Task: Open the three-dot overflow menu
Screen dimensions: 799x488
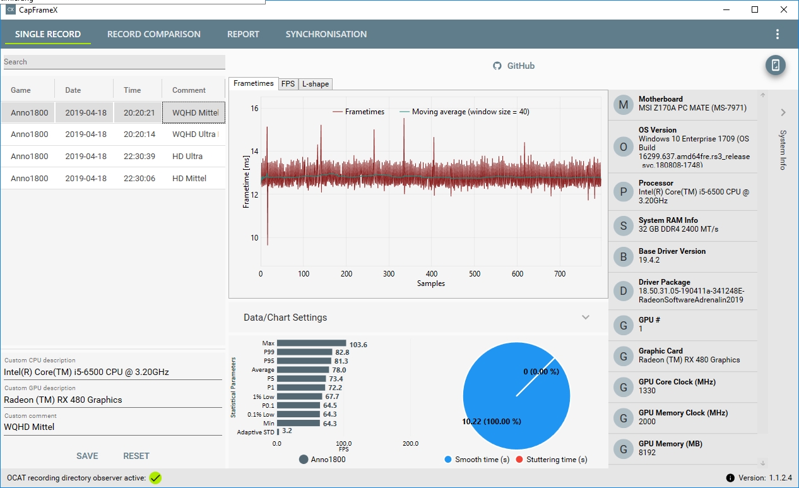Action: click(x=778, y=34)
